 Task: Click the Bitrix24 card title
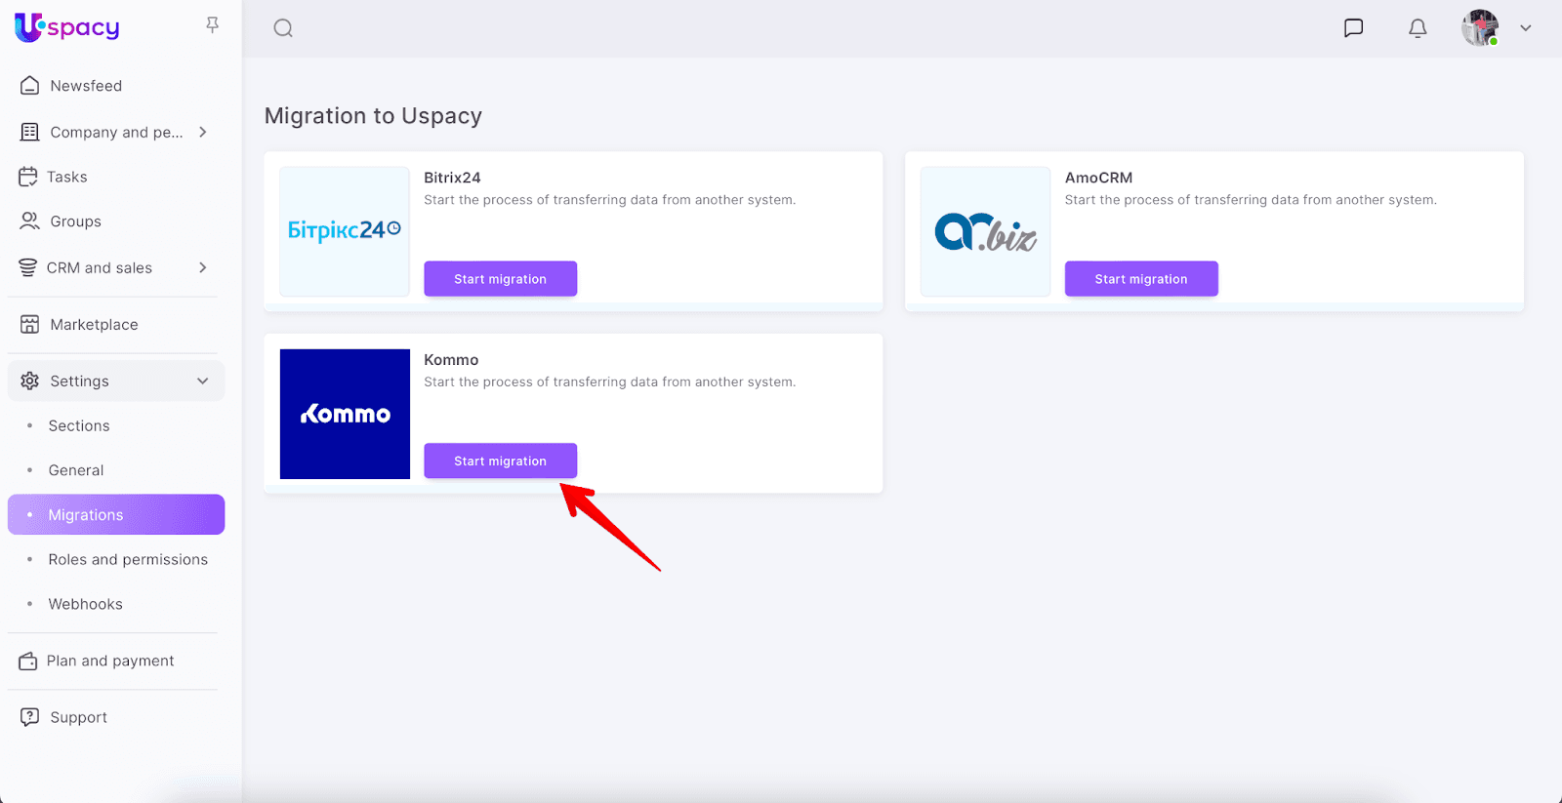pyautogui.click(x=452, y=178)
